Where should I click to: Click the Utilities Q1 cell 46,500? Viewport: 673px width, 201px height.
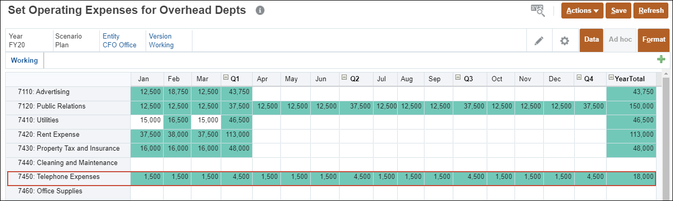pos(237,121)
